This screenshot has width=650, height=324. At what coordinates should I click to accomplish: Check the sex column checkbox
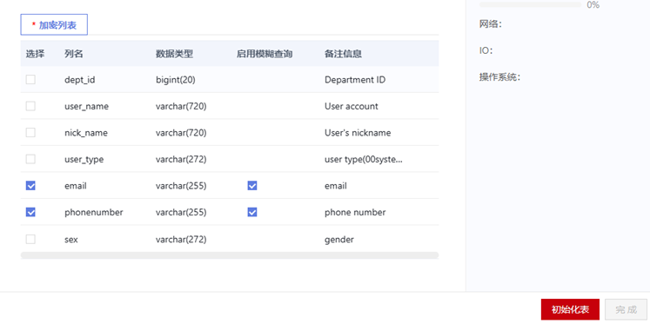[30, 239]
